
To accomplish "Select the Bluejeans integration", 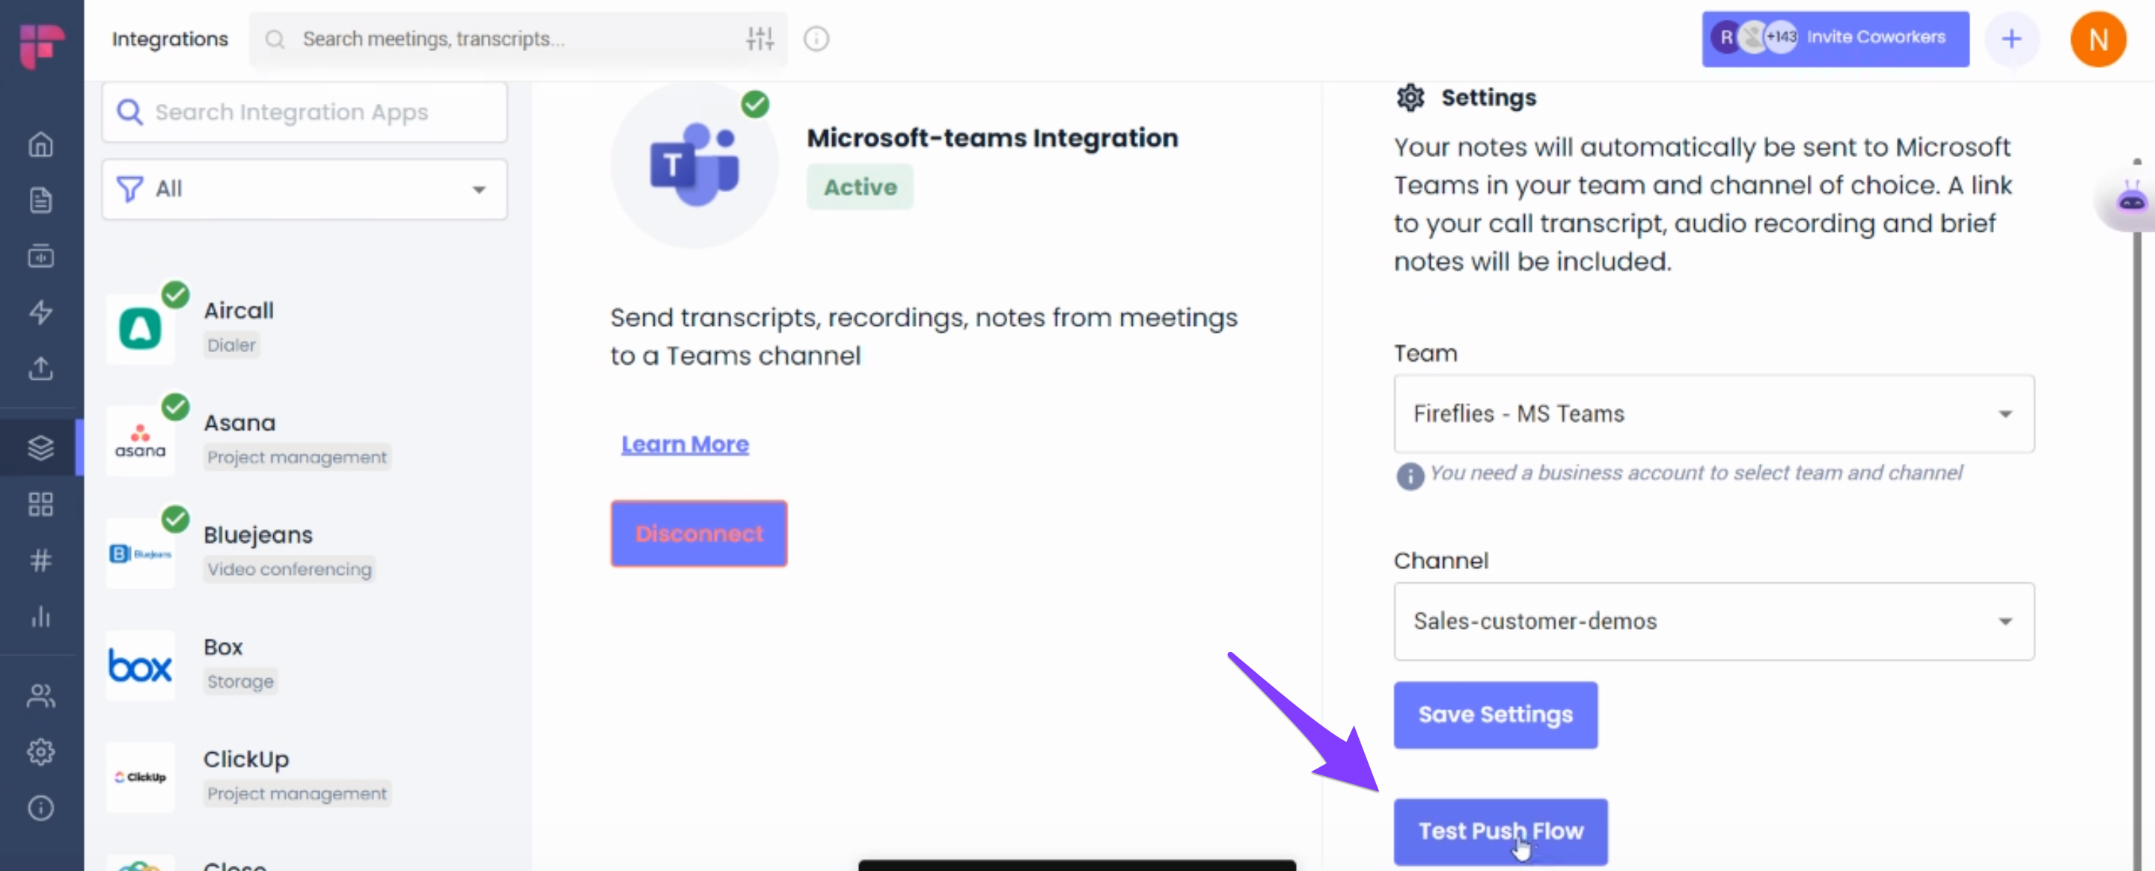I will pyautogui.click(x=305, y=552).
